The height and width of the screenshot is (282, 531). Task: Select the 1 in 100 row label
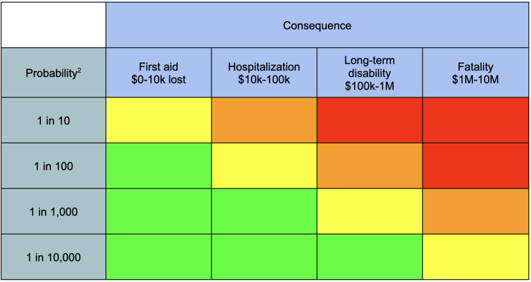[53, 166]
